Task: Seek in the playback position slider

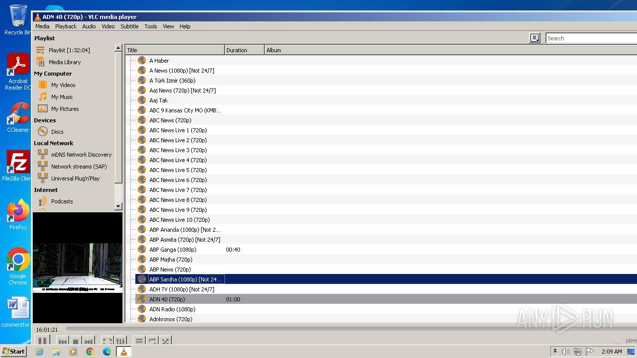Action: (351, 329)
